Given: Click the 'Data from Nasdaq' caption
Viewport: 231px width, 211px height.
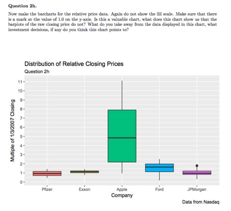Looking at the screenshot, I should (x=201, y=202).
